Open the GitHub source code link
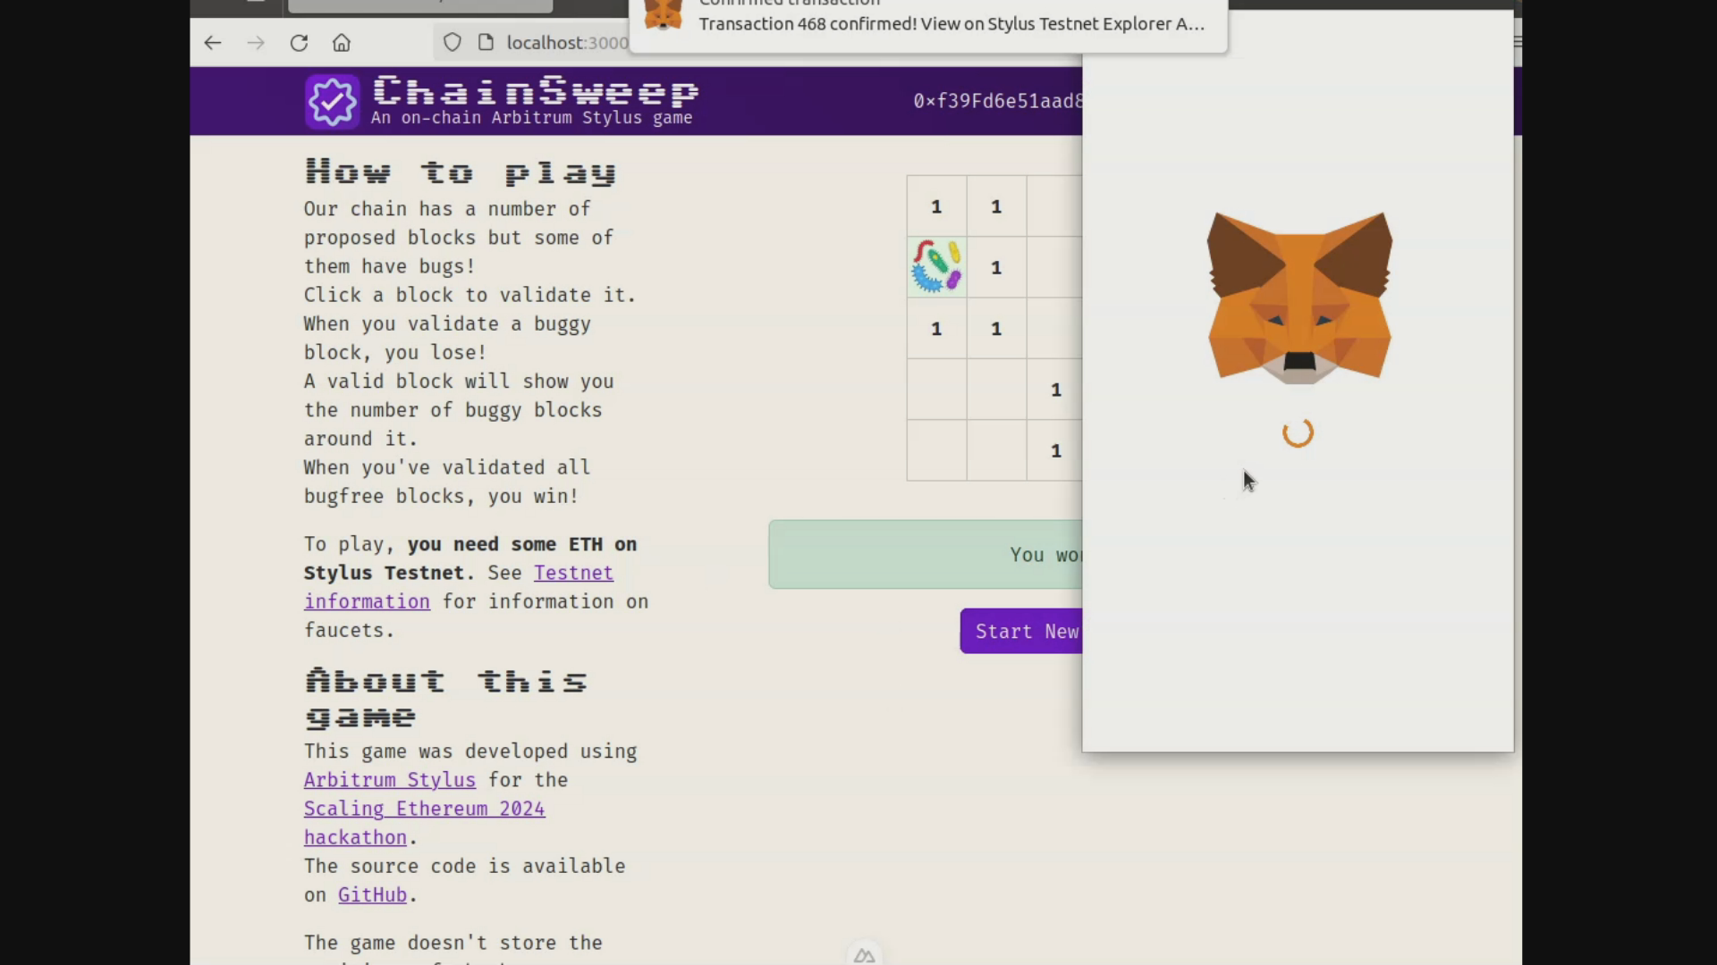 pos(372,895)
